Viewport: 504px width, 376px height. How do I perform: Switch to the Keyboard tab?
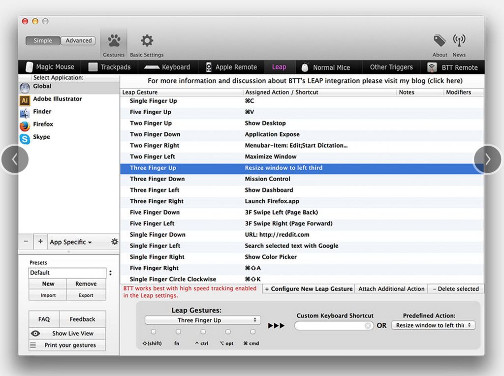(167, 67)
